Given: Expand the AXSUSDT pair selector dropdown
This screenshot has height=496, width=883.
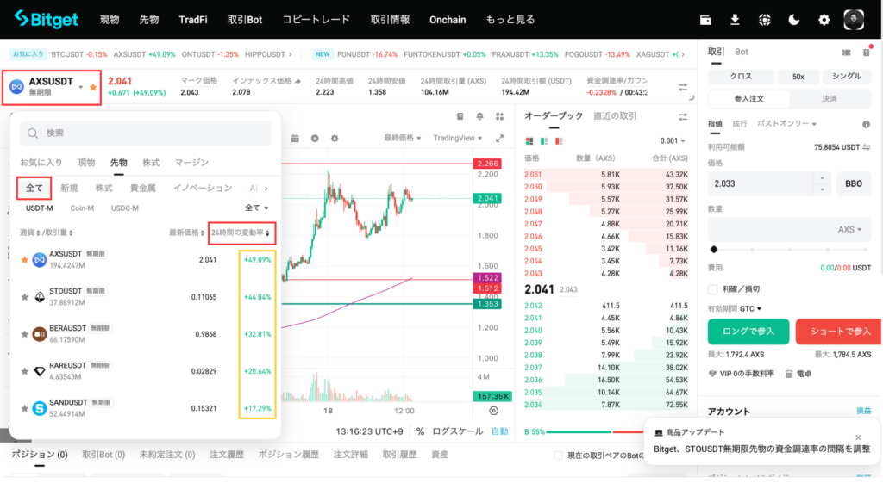Looking at the screenshot, I should [80, 87].
